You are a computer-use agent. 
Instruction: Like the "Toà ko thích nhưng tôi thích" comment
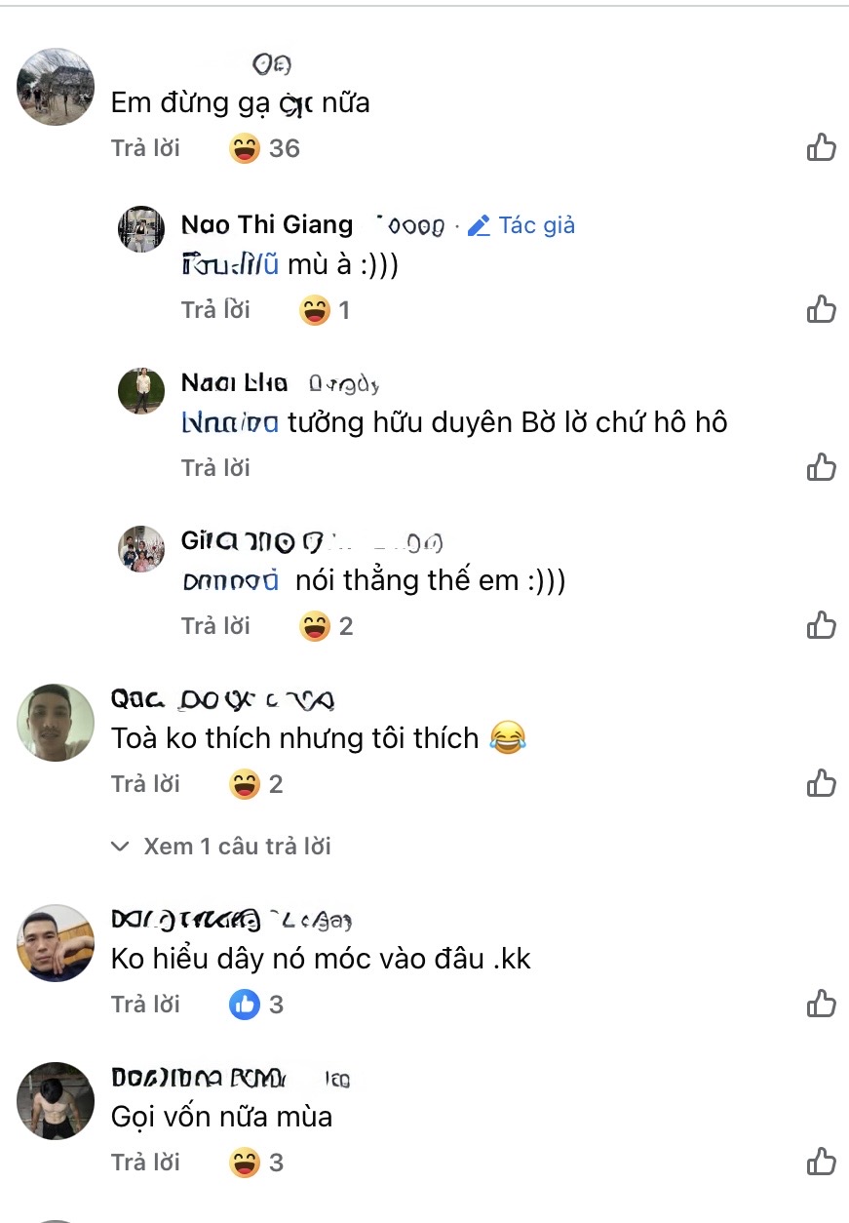click(822, 783)
